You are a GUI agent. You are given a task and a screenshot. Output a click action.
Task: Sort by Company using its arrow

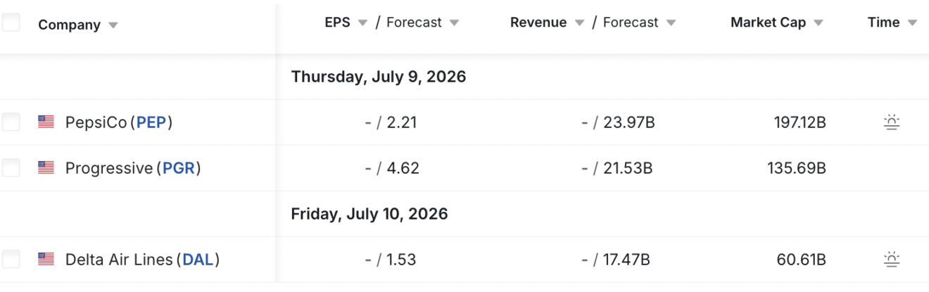(x=113, y=25)
